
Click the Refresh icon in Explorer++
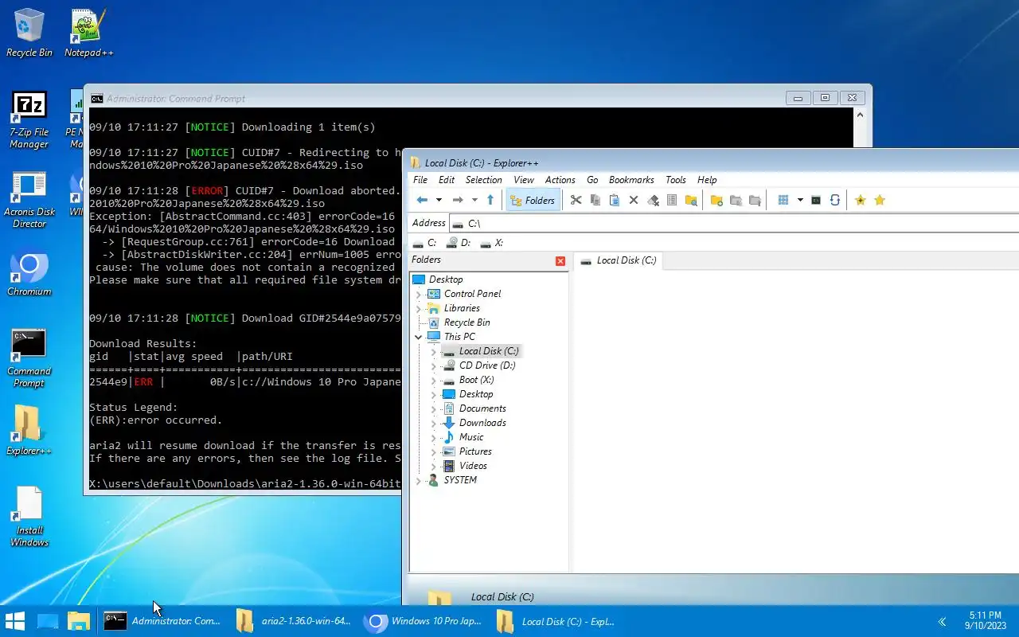point(835,200)
